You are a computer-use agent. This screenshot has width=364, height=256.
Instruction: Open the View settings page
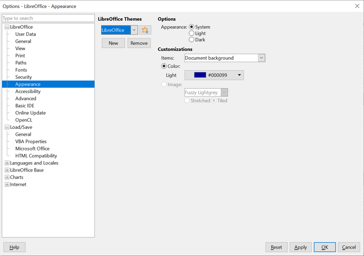pyautogui.click(x=20, y=49)
